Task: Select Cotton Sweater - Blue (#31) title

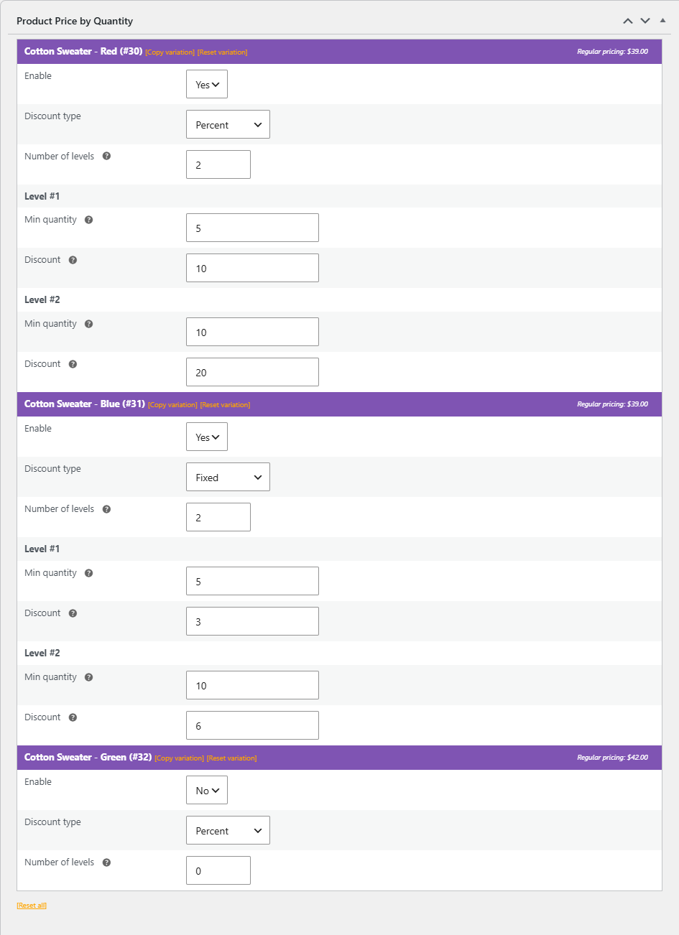Action: 85,404
